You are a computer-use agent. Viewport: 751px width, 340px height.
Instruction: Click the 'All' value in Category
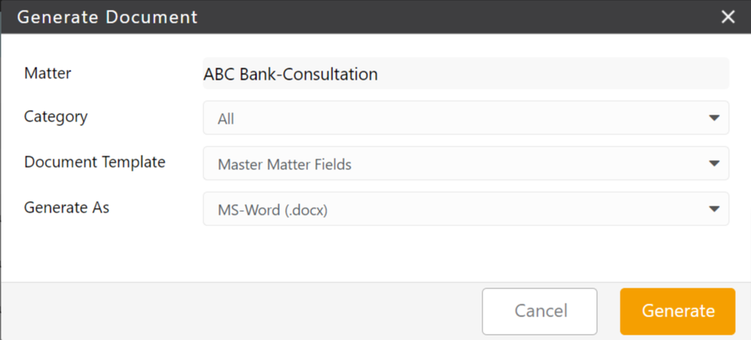click(226, 119)
